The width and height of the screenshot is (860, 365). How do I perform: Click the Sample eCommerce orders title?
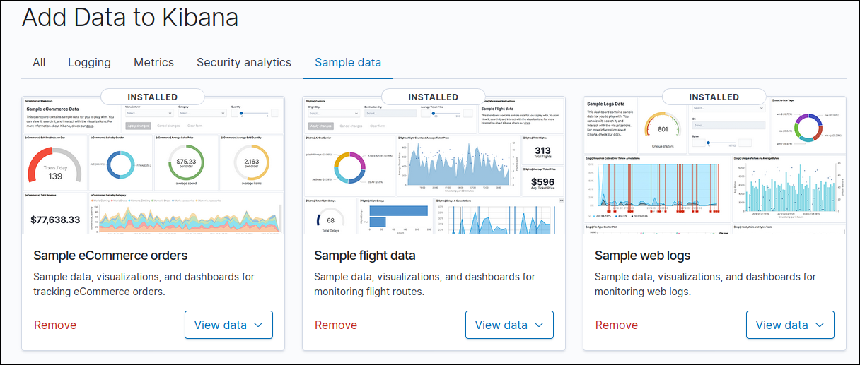[x=110, y=255]
